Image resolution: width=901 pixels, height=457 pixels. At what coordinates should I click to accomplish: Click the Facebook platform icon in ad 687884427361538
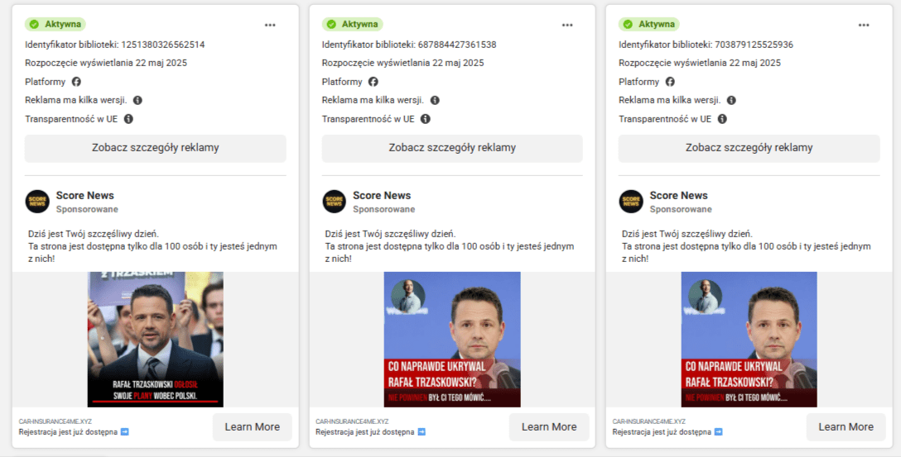point(373,82)
